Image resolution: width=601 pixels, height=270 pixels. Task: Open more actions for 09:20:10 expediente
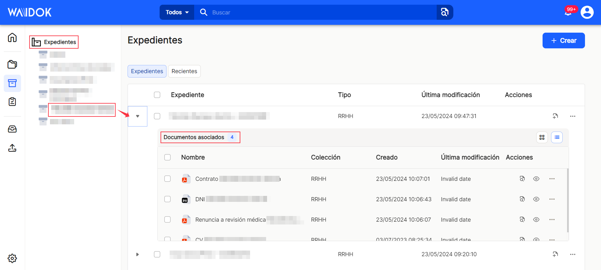click(573, 254)
